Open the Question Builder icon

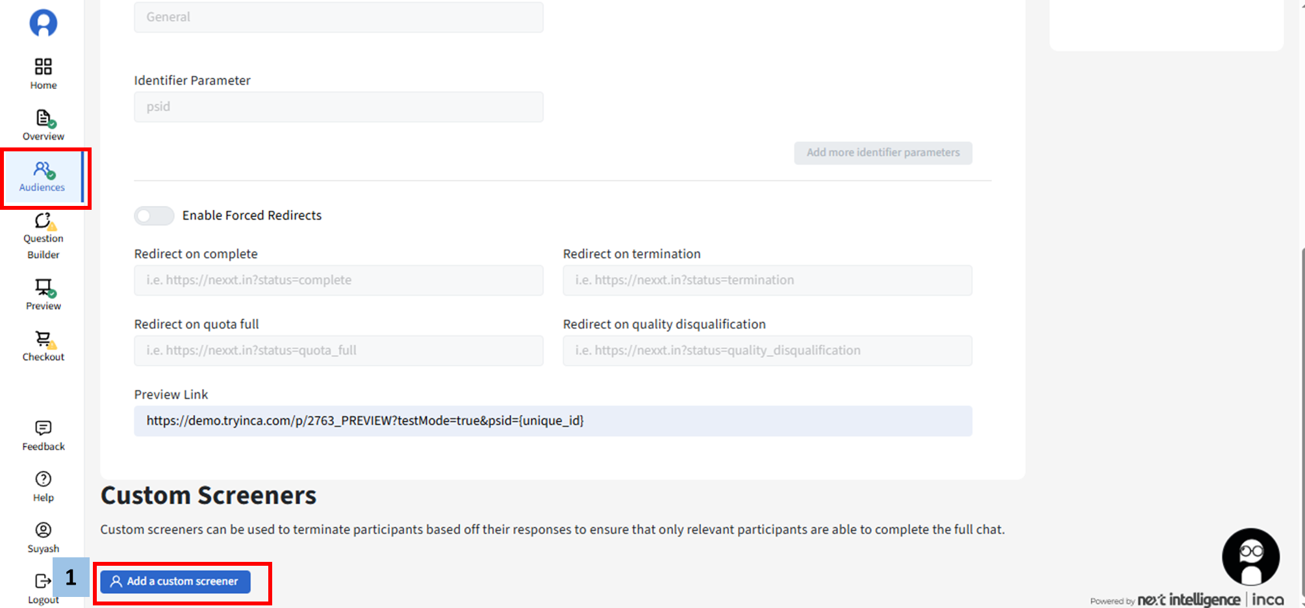tap(43, 222)
